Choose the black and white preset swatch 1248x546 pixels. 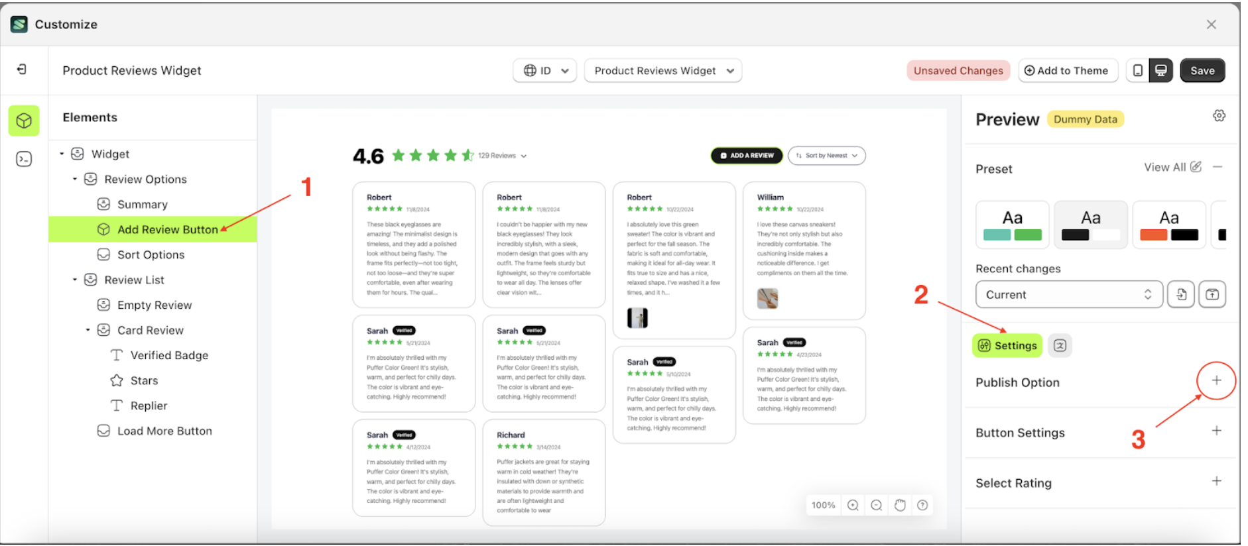pos(1090,225)
